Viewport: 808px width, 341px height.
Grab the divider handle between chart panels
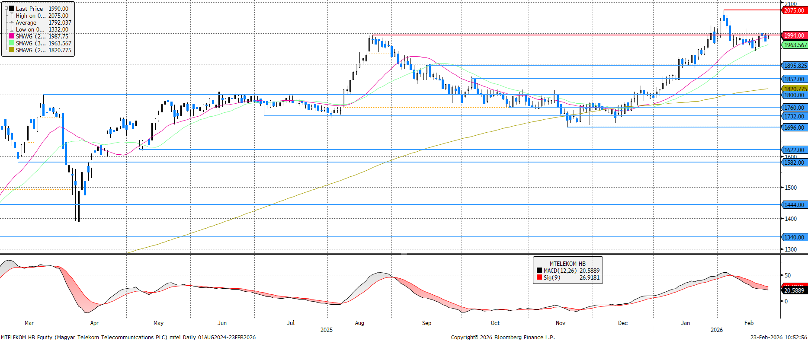tap(404, 254)
